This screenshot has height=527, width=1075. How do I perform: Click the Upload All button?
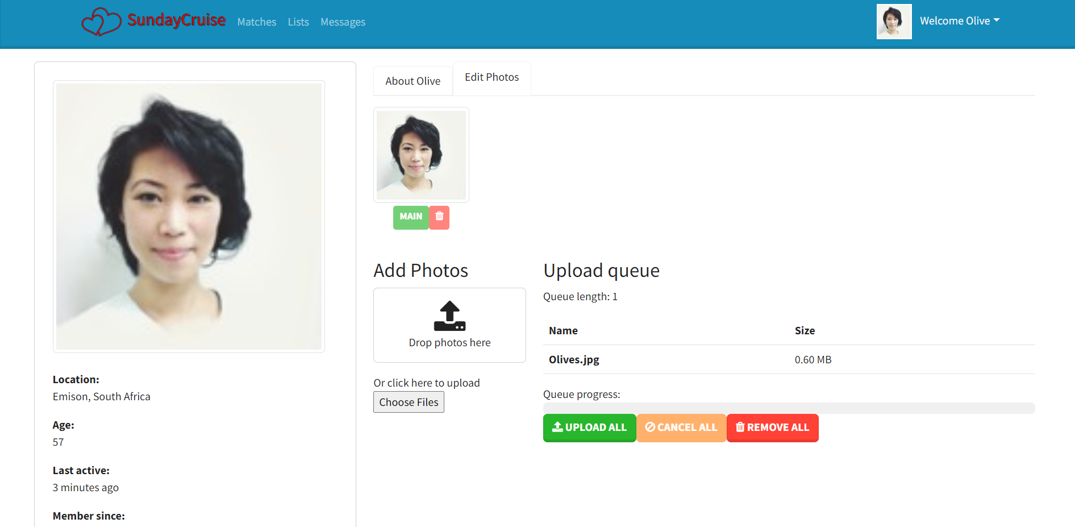[589, 428]
